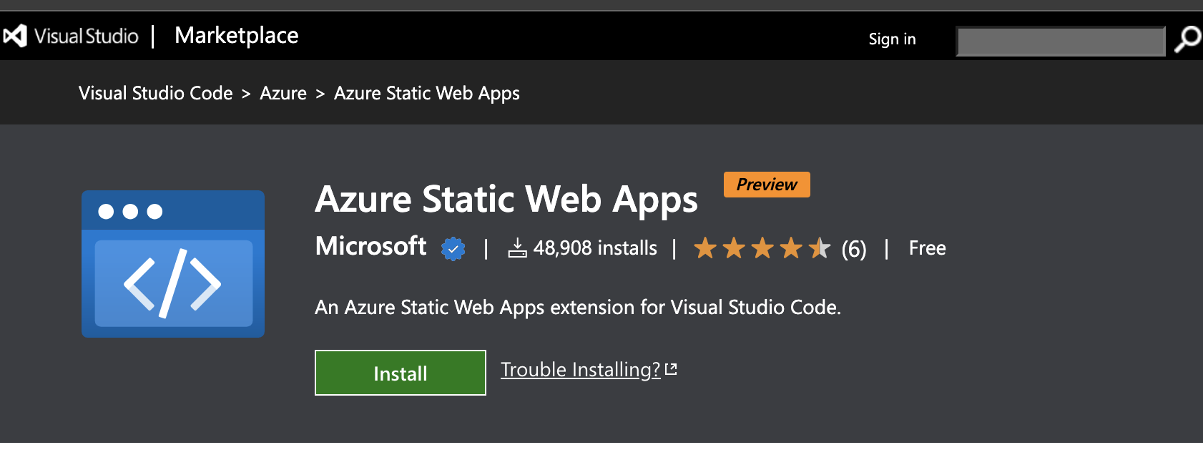The image size is (1203, 455).
Task: Click the extension description text
Action: (x=578, y=308)
